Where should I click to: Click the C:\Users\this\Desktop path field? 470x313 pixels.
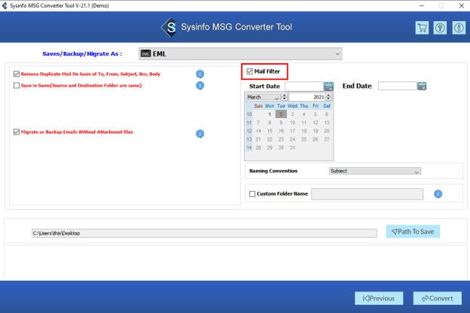[204, 233]
